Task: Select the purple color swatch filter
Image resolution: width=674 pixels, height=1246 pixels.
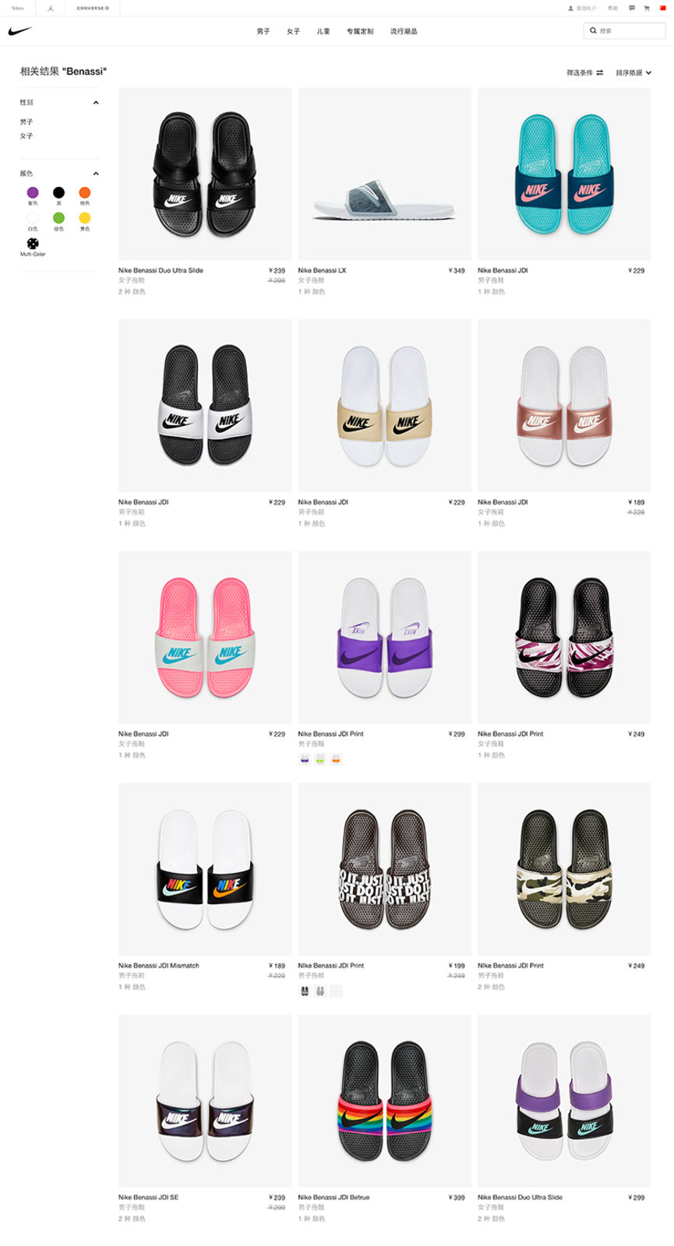Action: point(33,192)
